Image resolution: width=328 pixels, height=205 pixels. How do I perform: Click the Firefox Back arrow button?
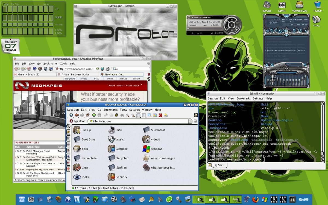click(17, 69)
